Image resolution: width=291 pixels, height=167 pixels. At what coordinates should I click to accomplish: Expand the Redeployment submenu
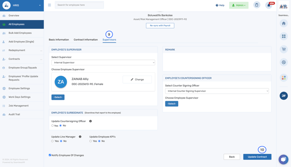click(41, 51)
